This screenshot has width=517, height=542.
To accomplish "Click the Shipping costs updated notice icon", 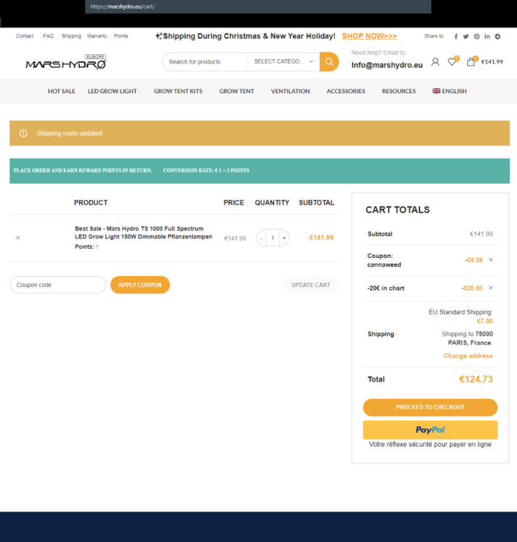I will (23, 133).
